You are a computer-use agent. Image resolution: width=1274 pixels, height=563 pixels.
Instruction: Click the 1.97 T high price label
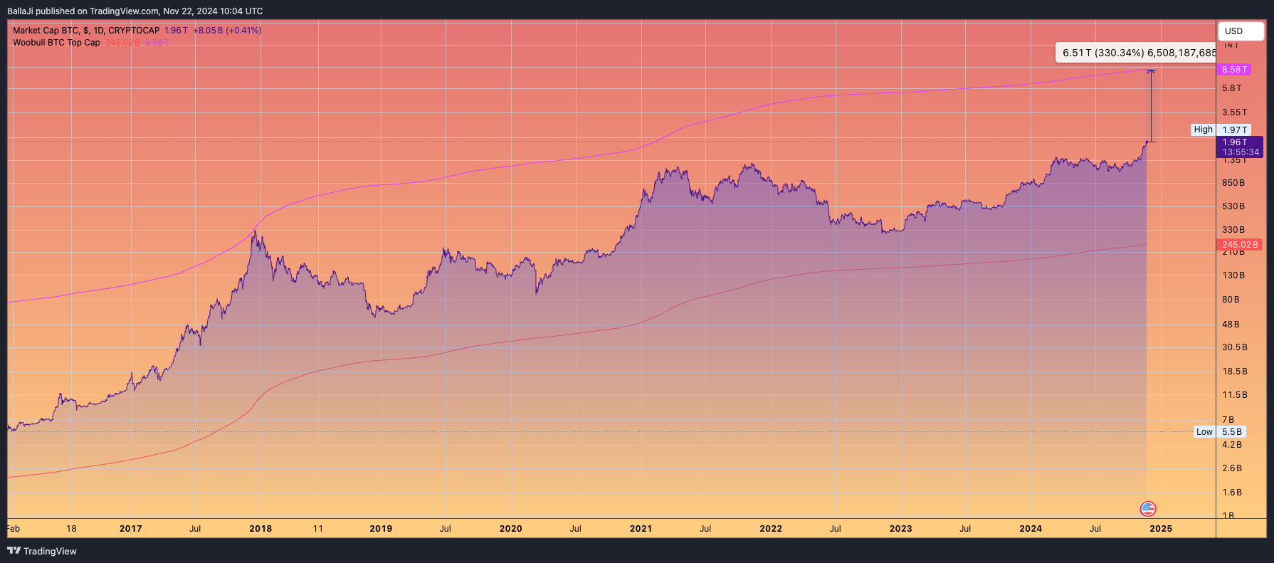click(x=1234, y=130)
